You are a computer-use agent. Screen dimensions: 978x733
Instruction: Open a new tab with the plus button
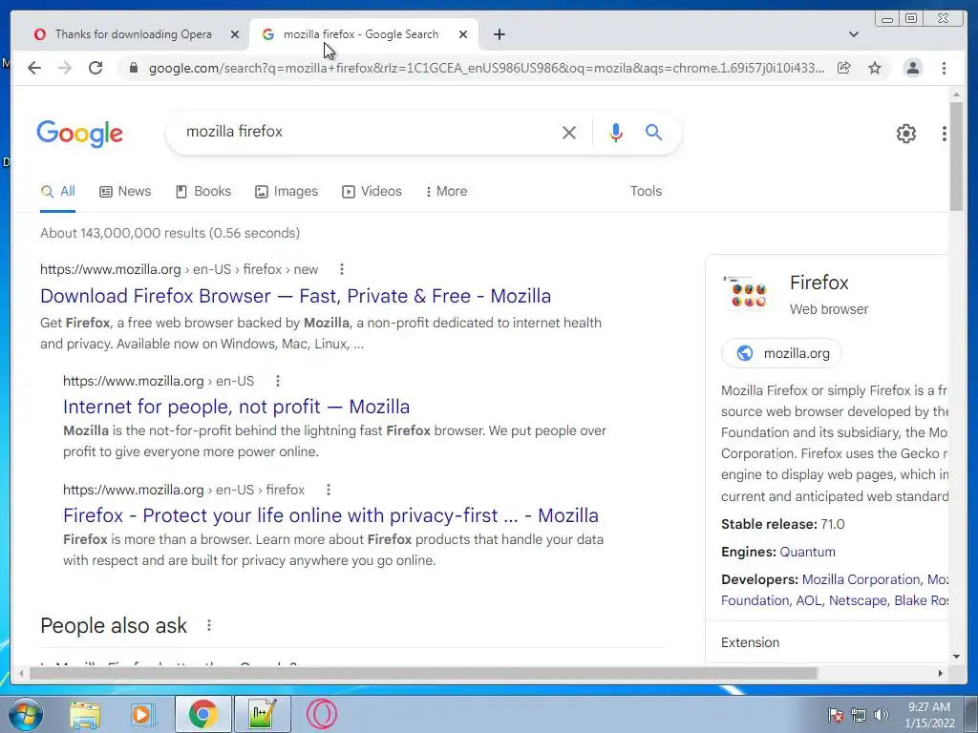[499, 34]
